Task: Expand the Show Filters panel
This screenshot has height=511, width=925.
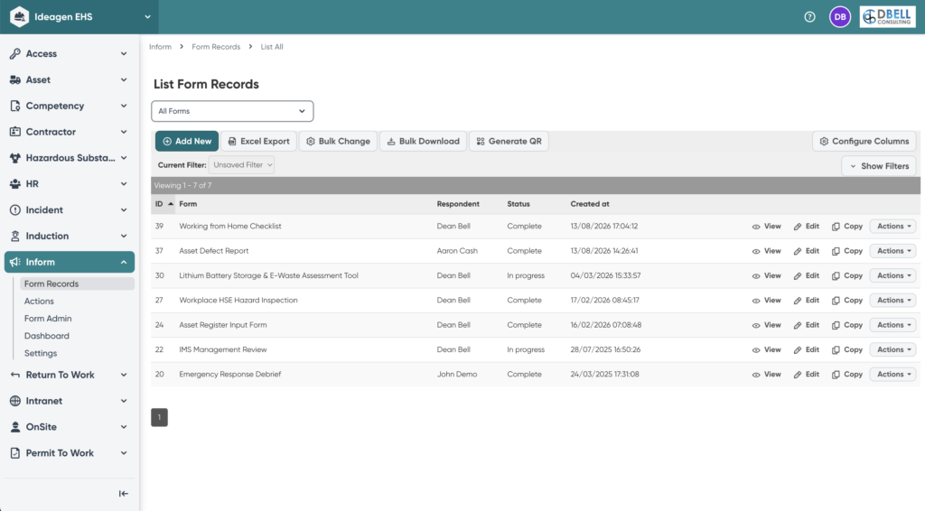Action: coord(878,166)
